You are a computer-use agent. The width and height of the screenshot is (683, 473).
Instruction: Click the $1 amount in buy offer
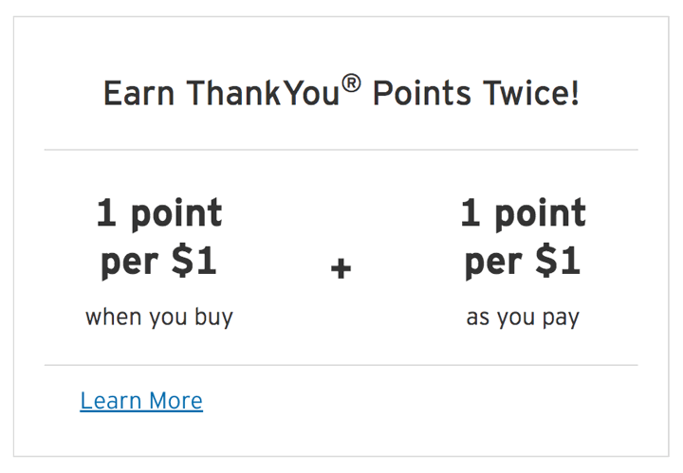click(x=194, y=261)
